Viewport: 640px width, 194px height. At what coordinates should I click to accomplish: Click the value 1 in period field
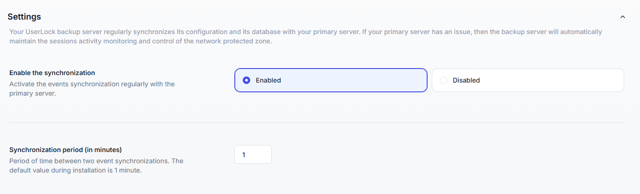point(244,154)
